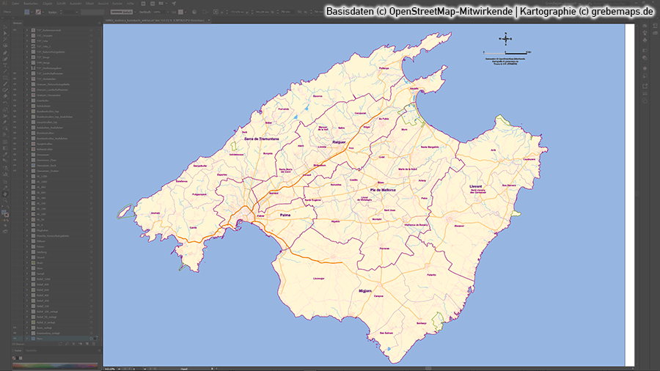Select the Pen tool
The width and height of the screenshot is (660, 371).
point(5,53)
